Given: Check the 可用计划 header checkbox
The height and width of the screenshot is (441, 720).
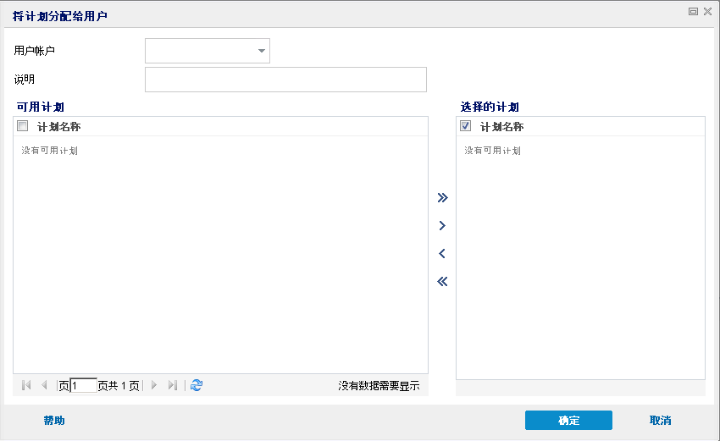Looking at the screenshot, I should 23,126.
